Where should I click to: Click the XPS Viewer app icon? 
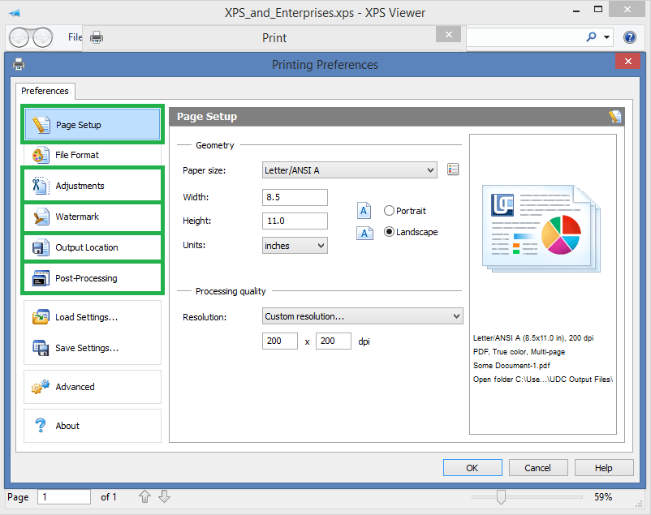(15, 13)
